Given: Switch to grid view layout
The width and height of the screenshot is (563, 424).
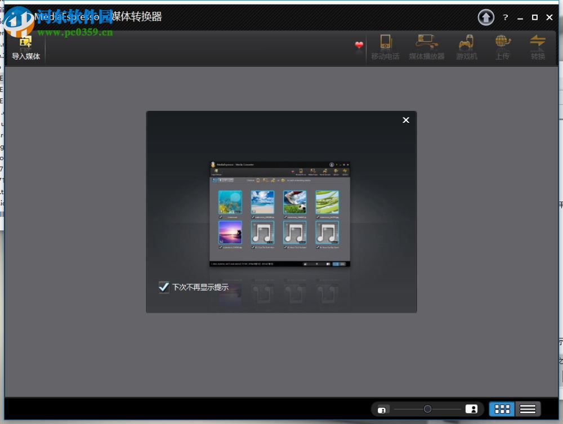Looking at the screenshot, I should pyautogui.click(x=501, y=409).
